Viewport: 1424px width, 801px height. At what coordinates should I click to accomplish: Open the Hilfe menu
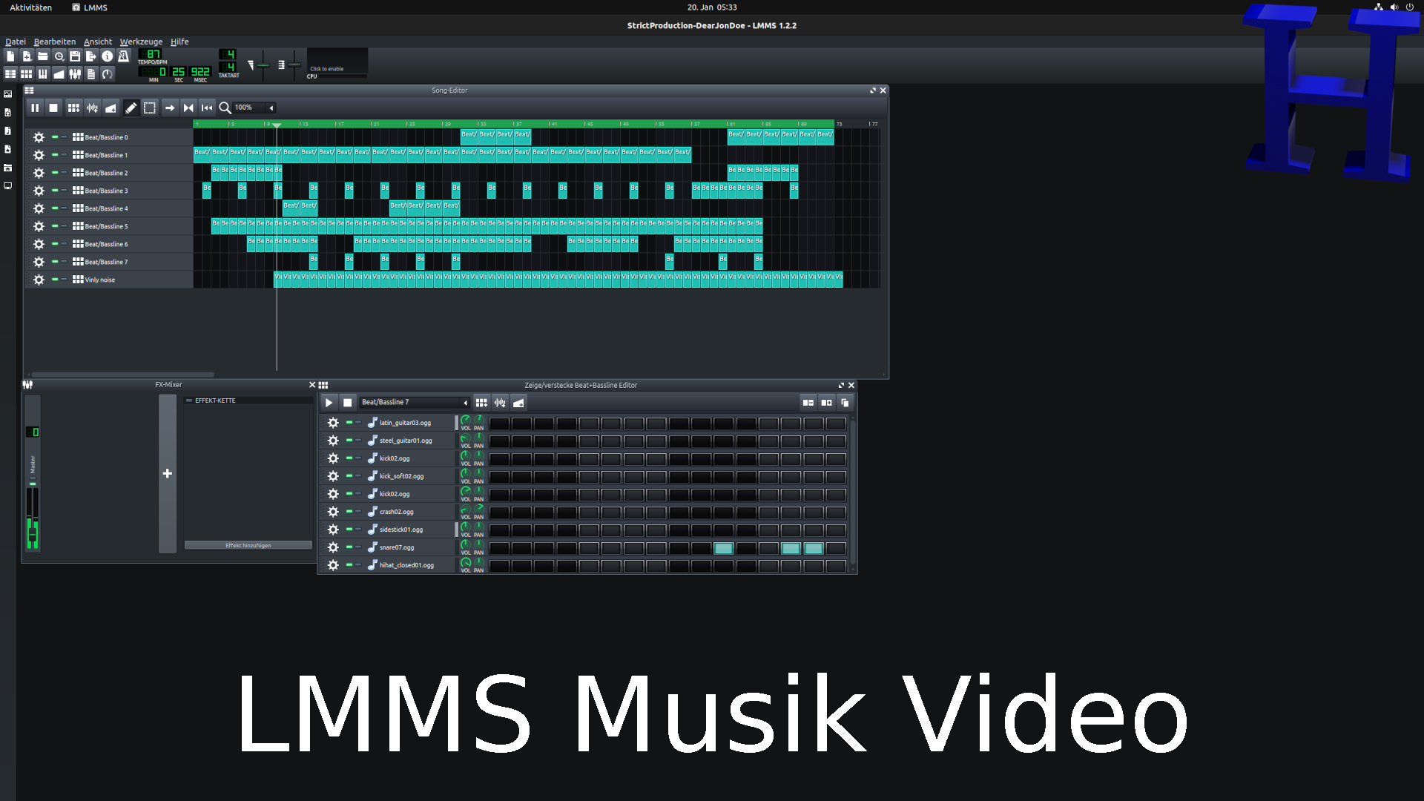click(179, 42)
